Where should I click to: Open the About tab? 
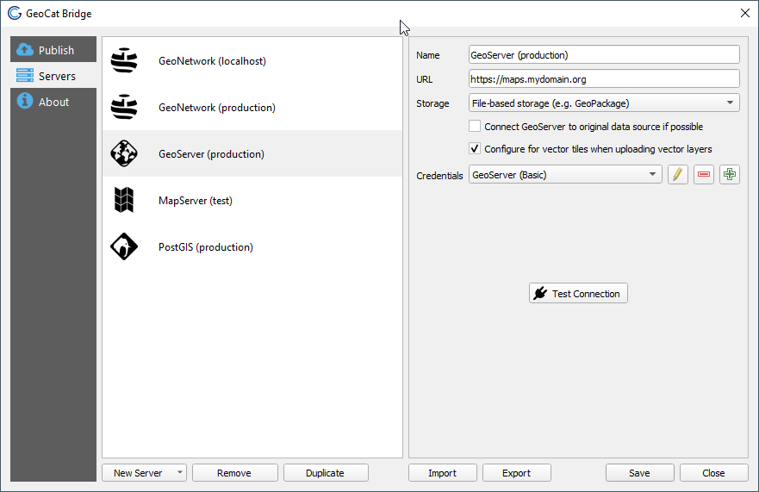click(x=53, y=102)
